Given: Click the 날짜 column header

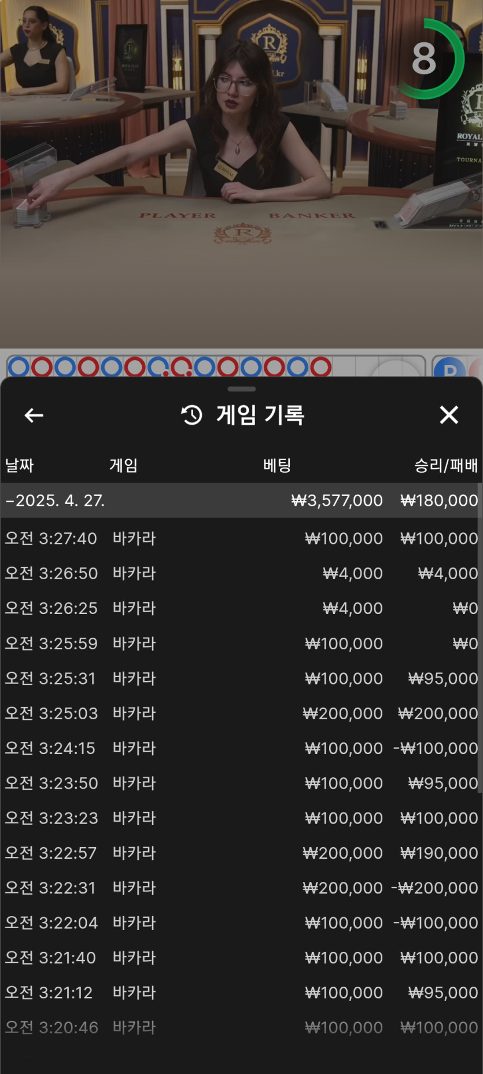Looking at the screenshot, I should [20, 465].
